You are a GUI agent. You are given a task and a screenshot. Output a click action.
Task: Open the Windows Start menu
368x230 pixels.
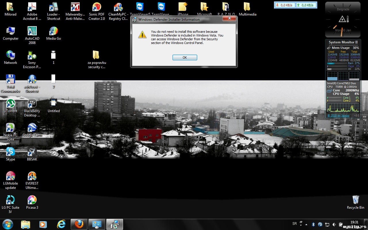8,224
